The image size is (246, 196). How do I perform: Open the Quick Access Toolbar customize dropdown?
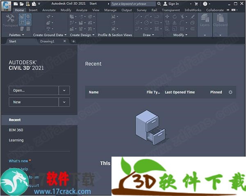click(x=39, y=4)
